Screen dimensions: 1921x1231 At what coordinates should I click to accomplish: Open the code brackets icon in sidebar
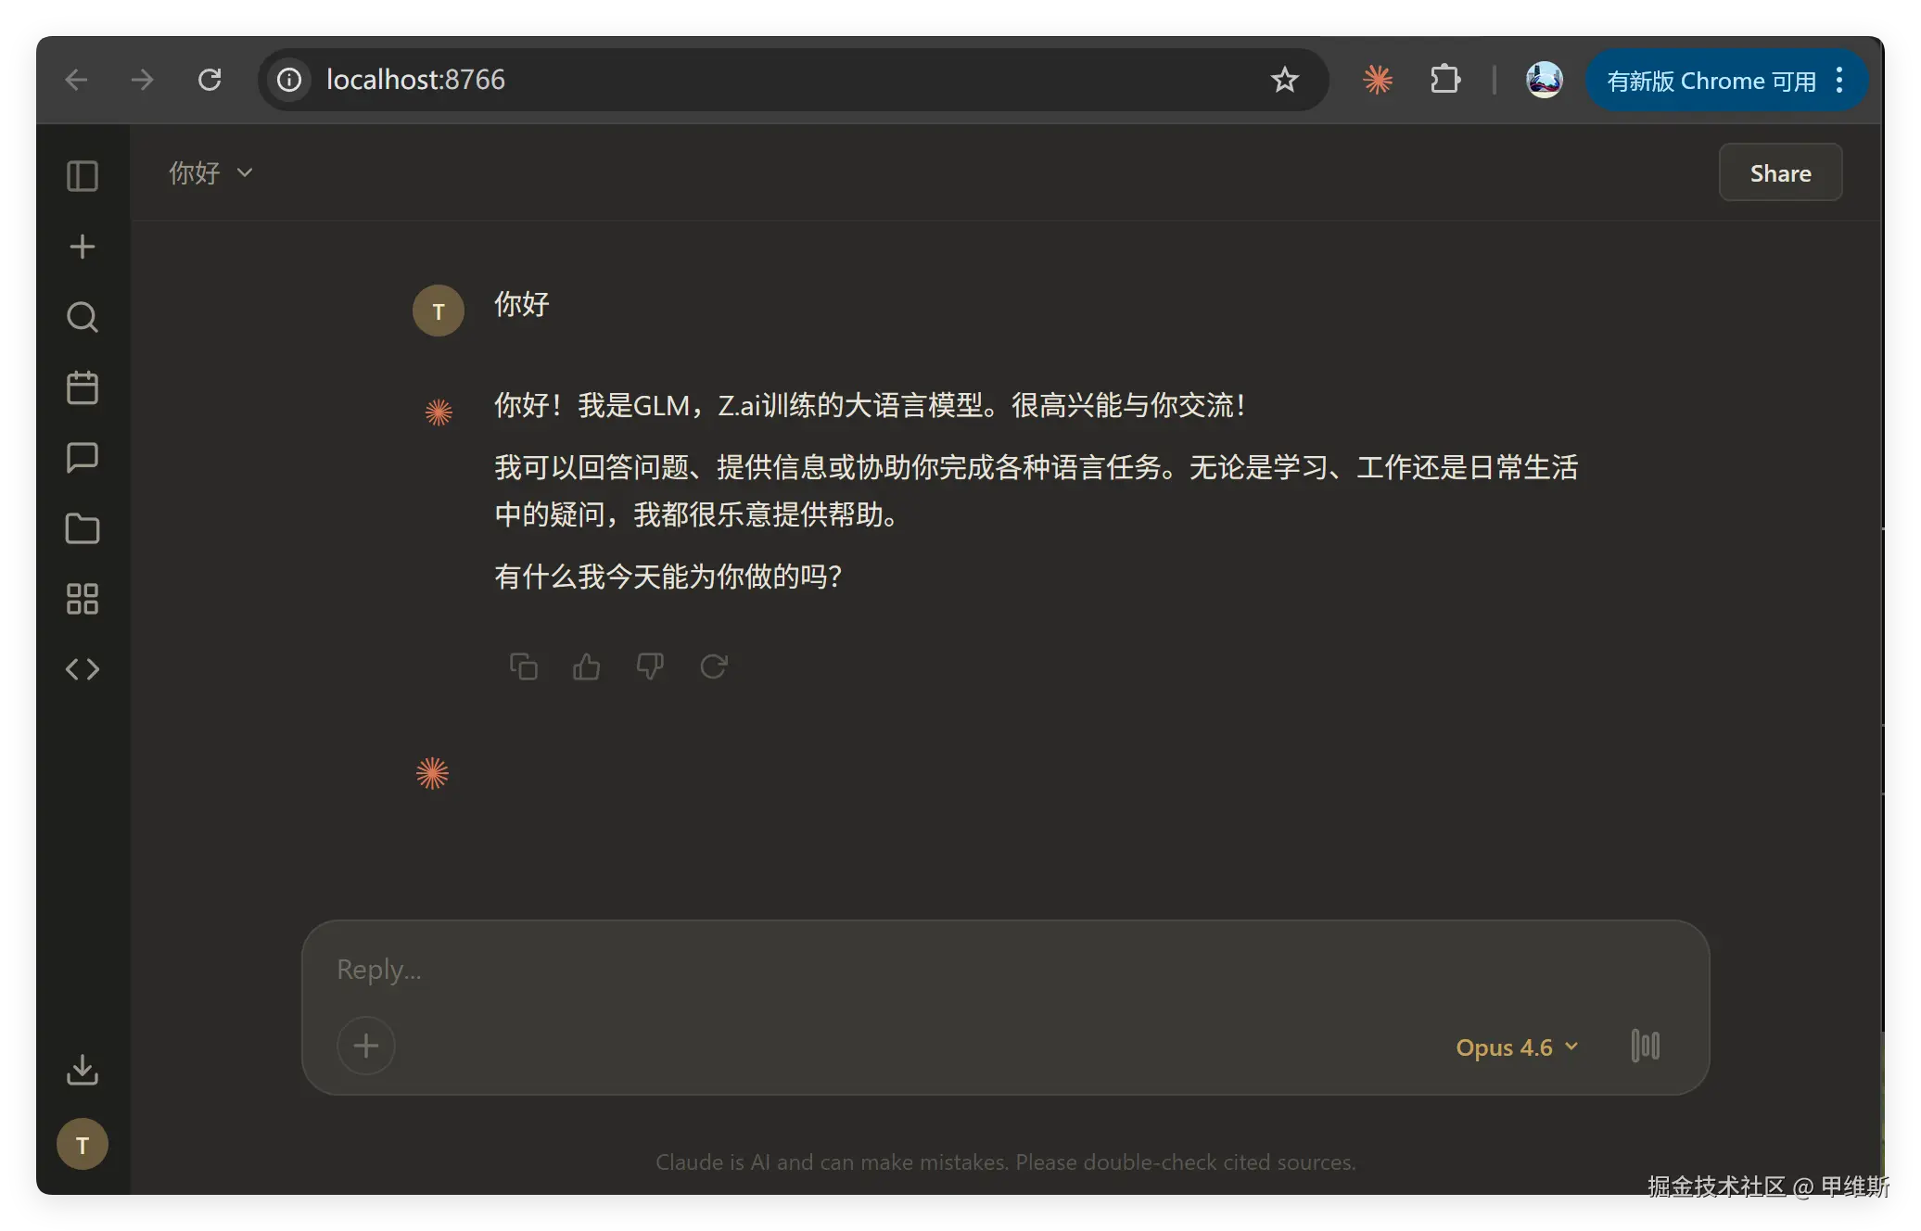point(83,669)
